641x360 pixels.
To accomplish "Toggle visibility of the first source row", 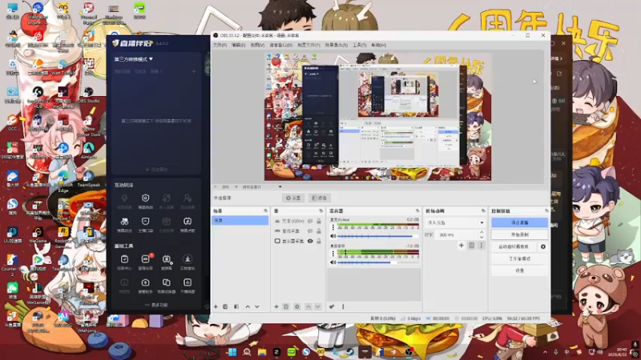I will [x=310, y=221].
